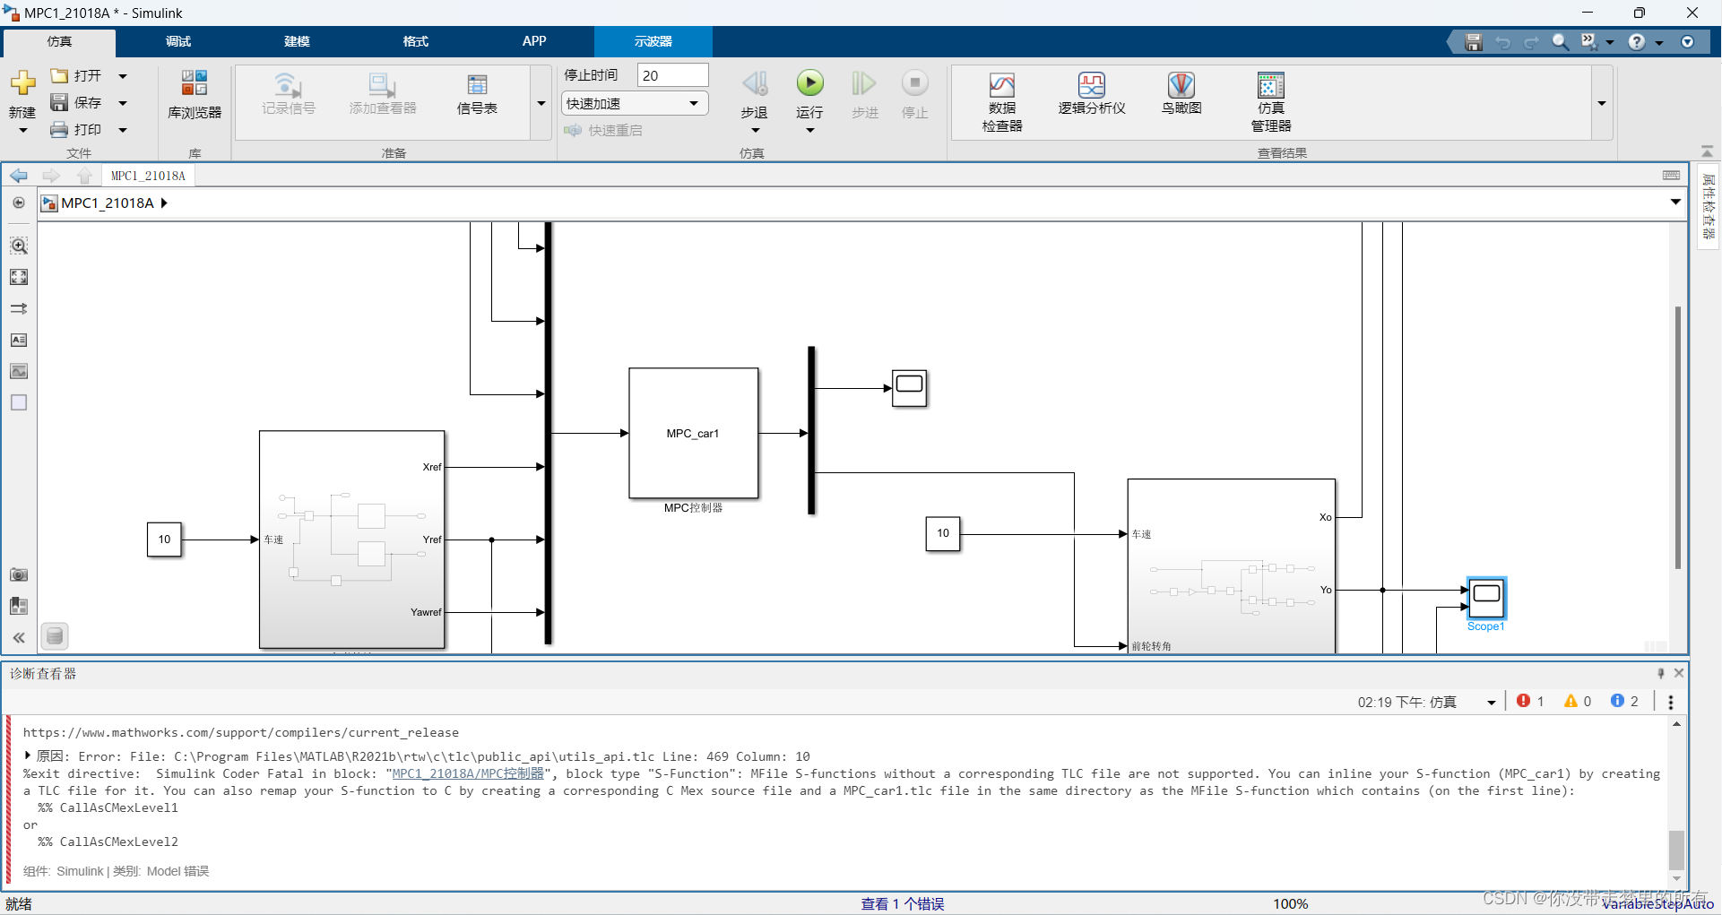Open the simulation mode dropdown (快速加速)
The image size is (1722, 915).
point(635,104)
